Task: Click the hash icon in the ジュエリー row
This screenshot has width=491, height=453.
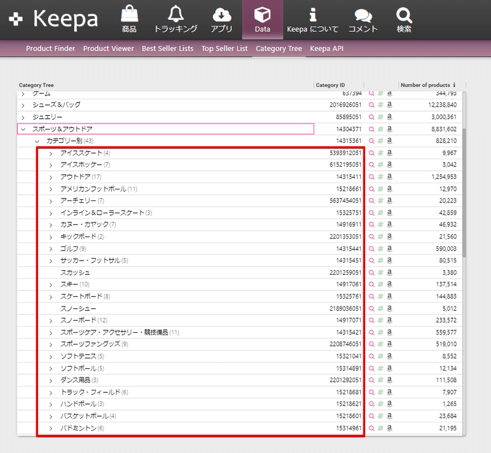Action: click(381, 117)
